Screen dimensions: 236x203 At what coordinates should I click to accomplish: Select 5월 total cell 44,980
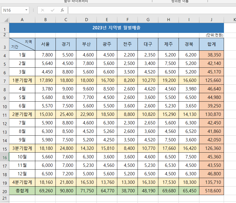pos(211,97)
